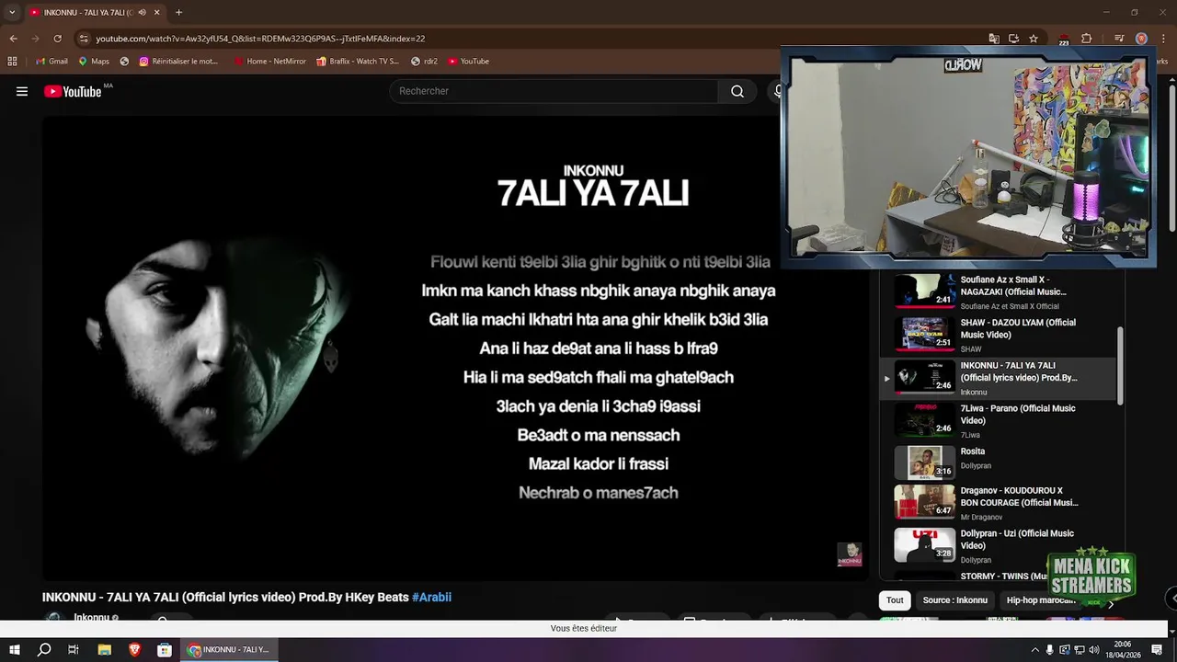The image size is (1177, 662).
Task: Open a new tab with the plus button
Action: coord(178,12)
